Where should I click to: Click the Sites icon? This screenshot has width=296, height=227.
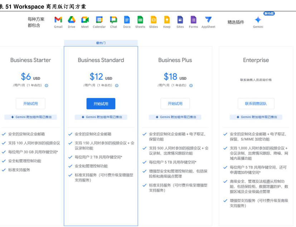click(x=180, y=20)
